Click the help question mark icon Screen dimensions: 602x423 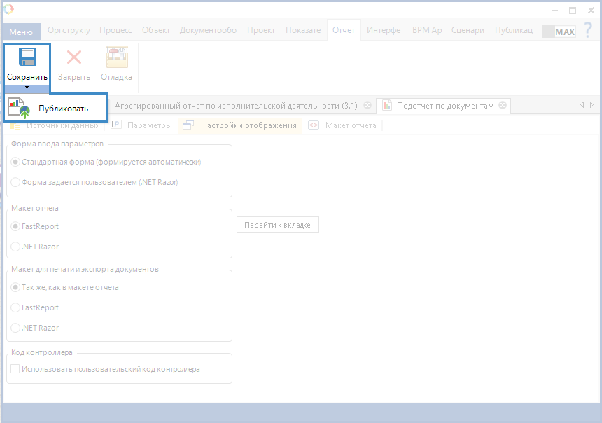point(587,31)
